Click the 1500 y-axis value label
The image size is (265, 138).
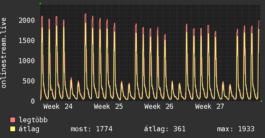click(27, 41)
